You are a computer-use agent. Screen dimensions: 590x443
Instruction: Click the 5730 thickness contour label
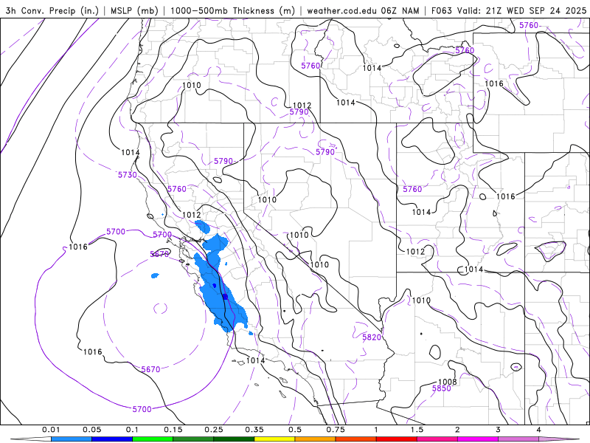pos(127,175)
